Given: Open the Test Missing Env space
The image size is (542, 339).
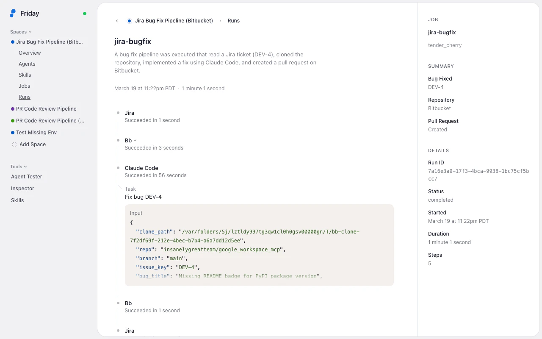Looking at the screenshot, I should [36, 133].
